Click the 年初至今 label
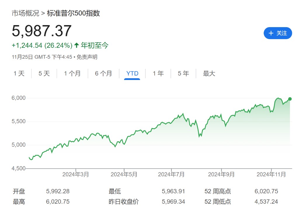 click(x=95, y=45)
